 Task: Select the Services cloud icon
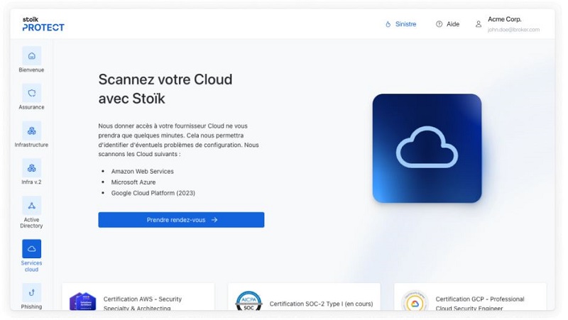click(31, 249)
